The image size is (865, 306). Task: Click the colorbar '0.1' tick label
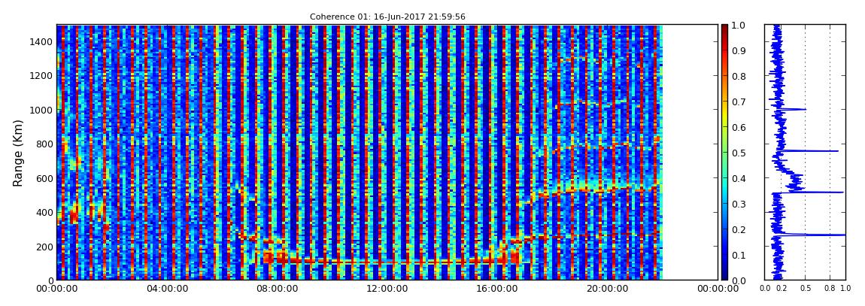pos(738,256)
